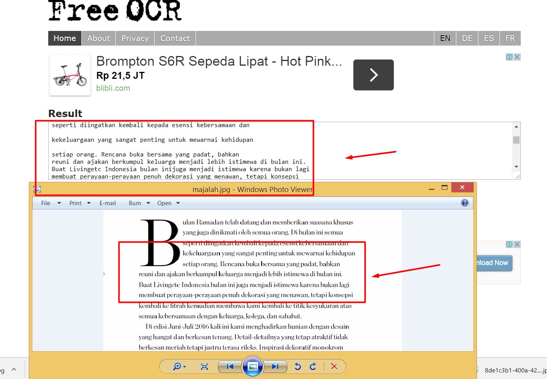Start the slideshow in Windows Photo Viewer
Viewport: 547px width, 379px height.
click(x=253, y=366)
